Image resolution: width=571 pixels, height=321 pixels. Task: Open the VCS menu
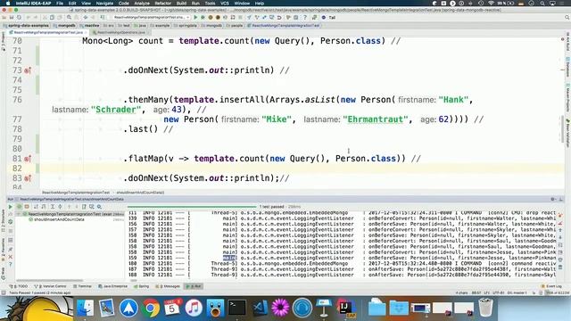pyautogui.click(x=225, y=3)
